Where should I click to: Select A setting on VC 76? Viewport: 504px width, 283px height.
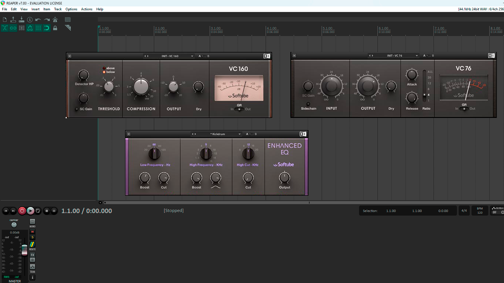click(x=424, y=56)
